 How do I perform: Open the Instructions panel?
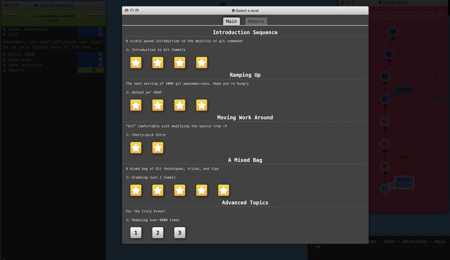pyautogui.click(x=93, y=15)
